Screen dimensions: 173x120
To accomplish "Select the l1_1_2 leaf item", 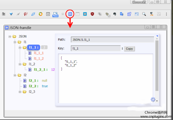I will coord(39,59).
